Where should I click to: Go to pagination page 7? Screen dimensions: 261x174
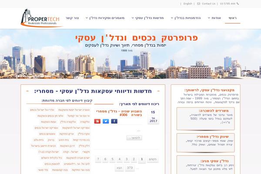98,159
